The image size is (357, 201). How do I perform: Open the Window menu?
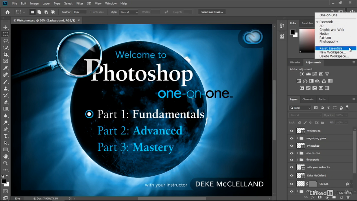(x=111, y=4)
